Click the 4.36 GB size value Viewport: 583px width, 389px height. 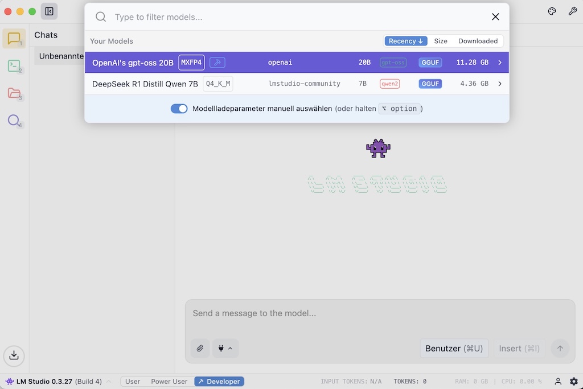pos(474,84)
